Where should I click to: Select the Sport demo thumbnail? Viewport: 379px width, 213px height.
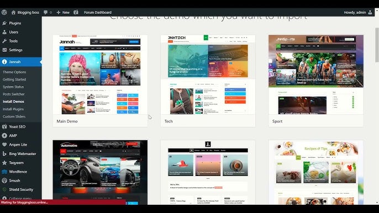click(316, 74)
